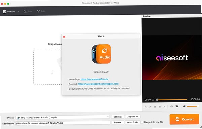Fast forward the preview

tap(155, 107)
